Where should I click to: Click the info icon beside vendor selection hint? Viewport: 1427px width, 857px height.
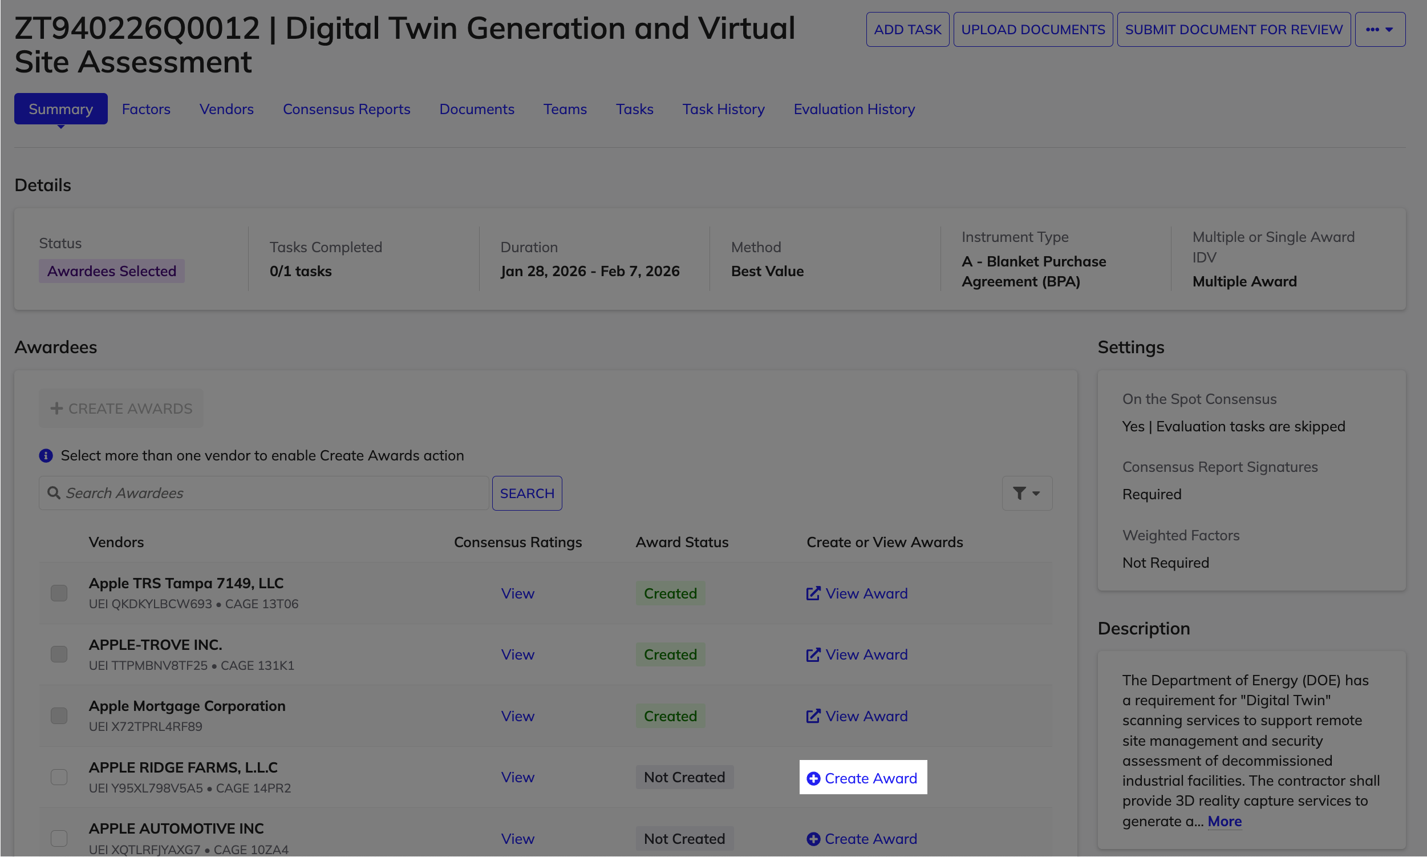click(46, 456)
